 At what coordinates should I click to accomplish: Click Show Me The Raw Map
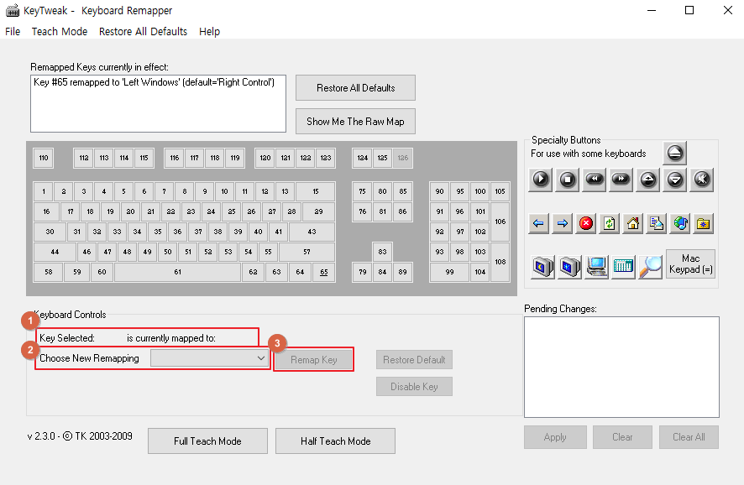(x=355, y=122)
